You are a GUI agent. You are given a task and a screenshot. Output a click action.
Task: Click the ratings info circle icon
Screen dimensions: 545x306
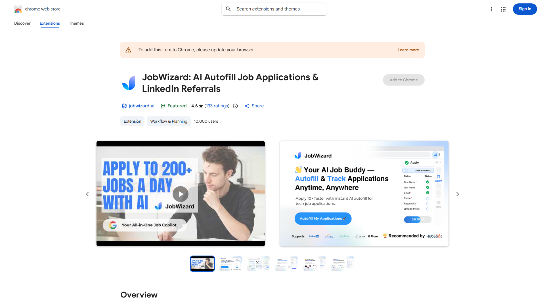coord(235,106)
